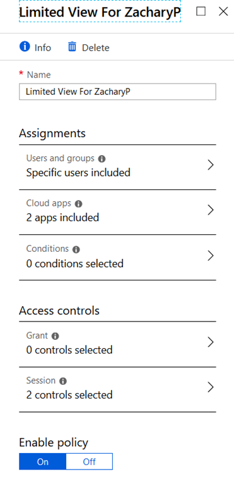Expand Cloud apps chevron arrow

coord(211,210)
